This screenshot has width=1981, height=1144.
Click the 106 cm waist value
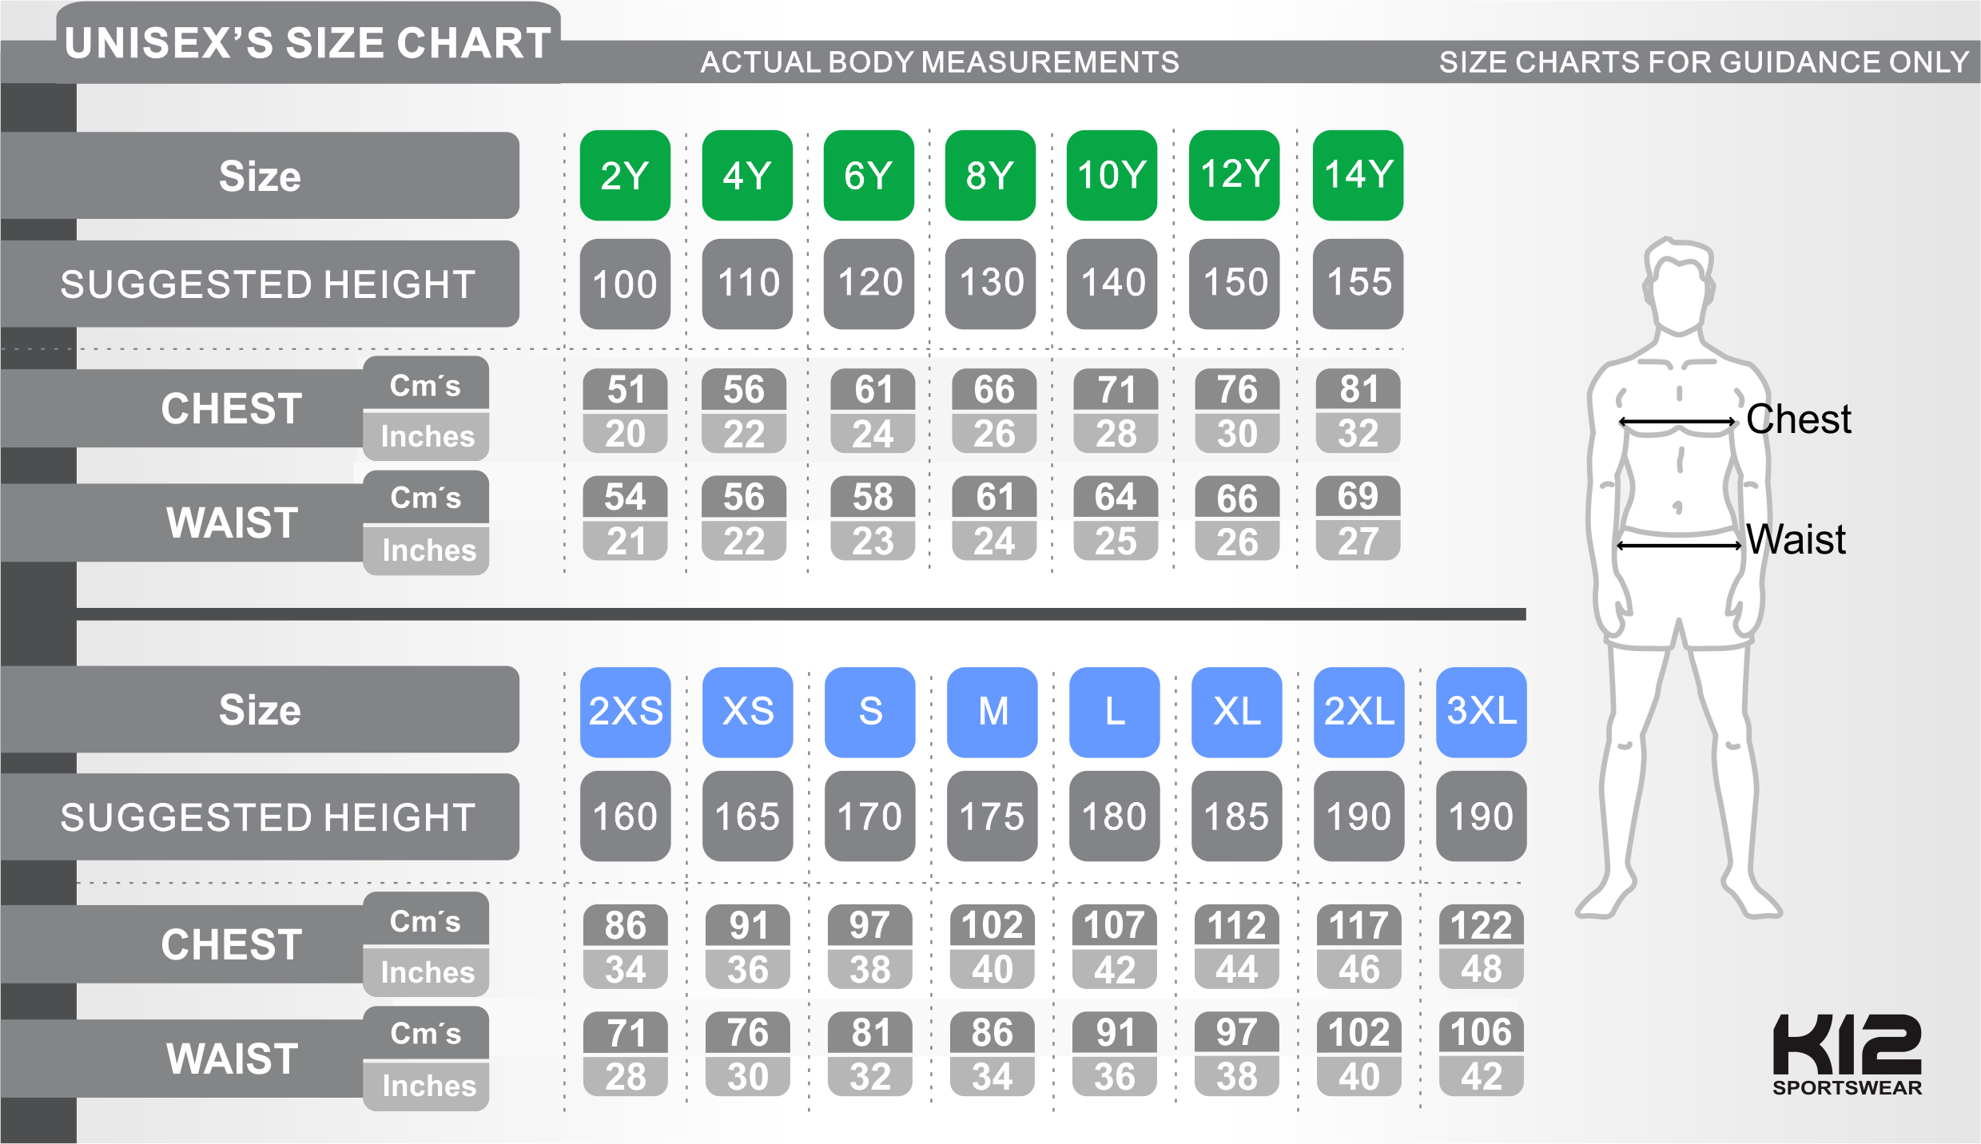click(x=1481, y=1032)
